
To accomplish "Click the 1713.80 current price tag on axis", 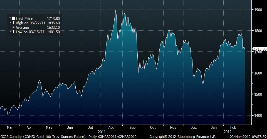I will click(259, 49).
